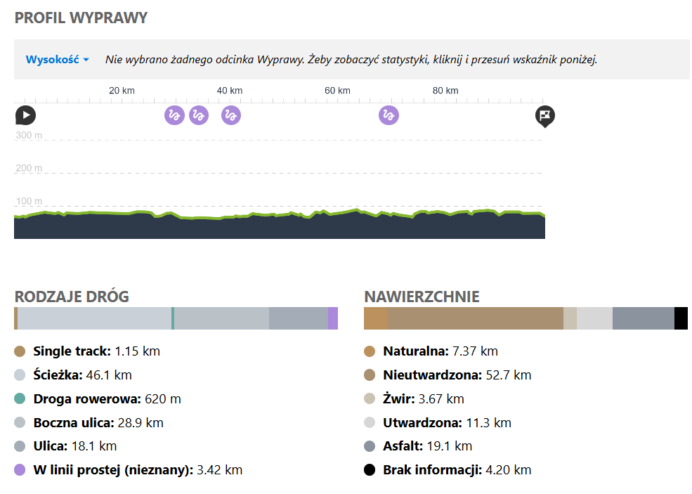692x494 pixels.
Task: Select the Boczna ulica bar segment
Action: tap(221, 318)
